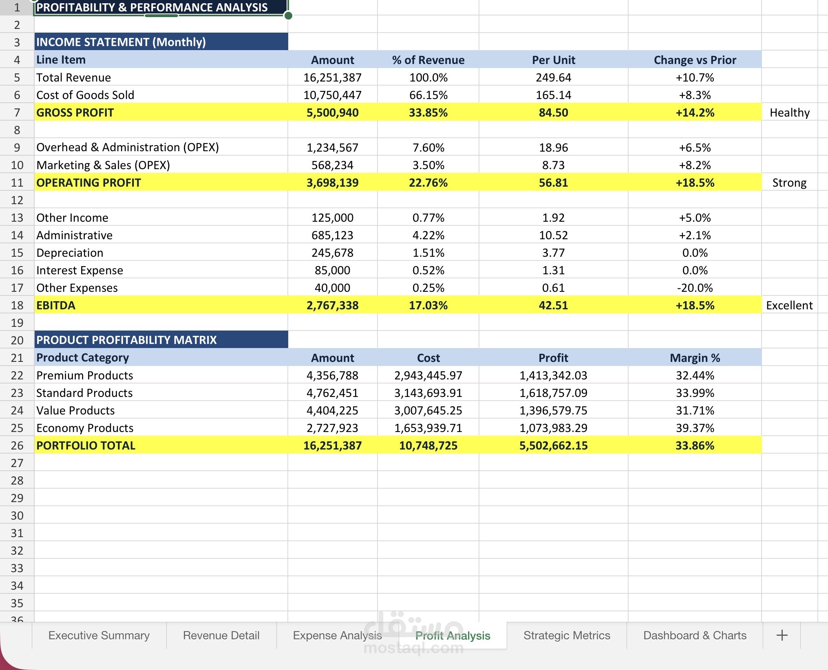Open Dashboard & Charts sheet tab
828x670 pixels.
694,635
